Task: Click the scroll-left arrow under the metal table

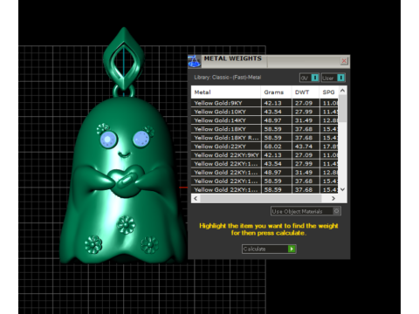Action: point(196,198)
